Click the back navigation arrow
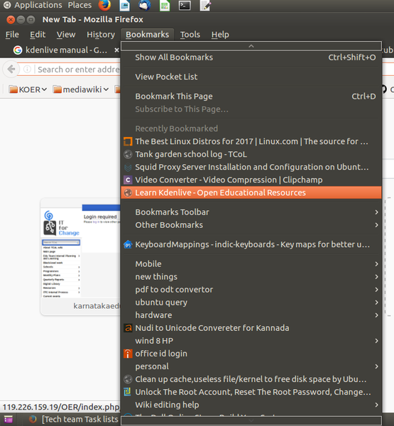 [11, 70]
